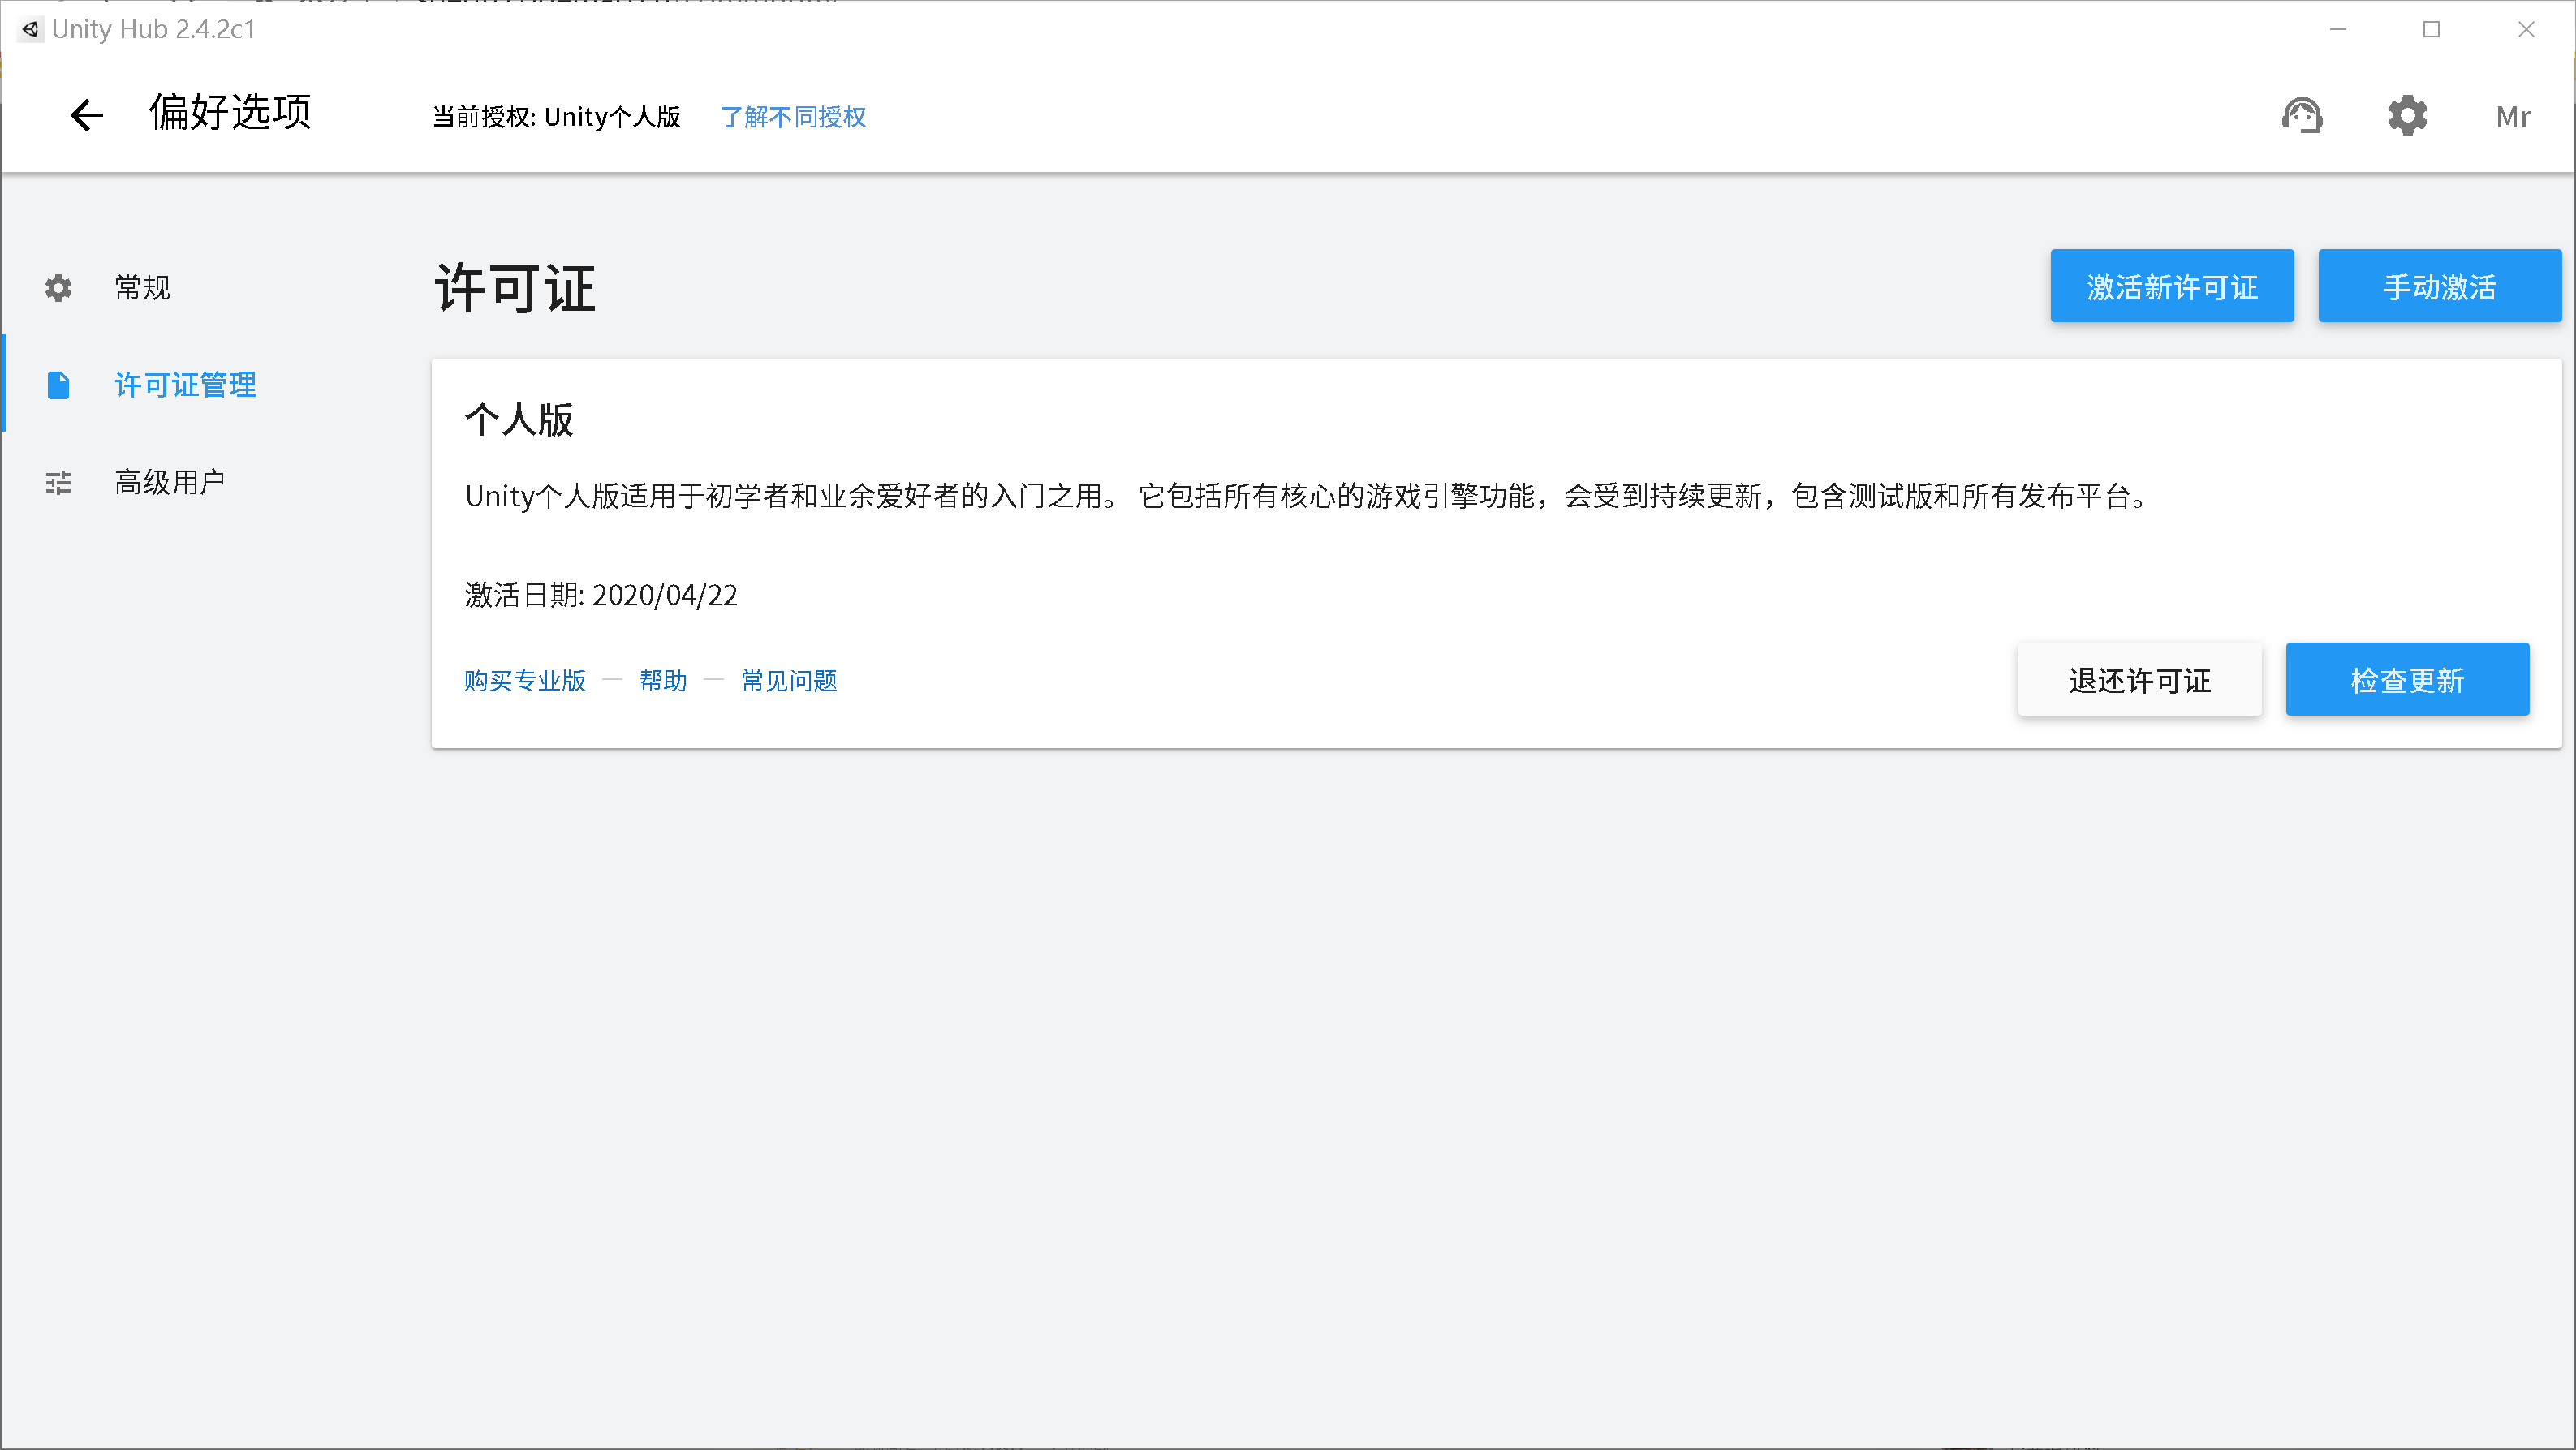Click the 激活新许可证 button

(2171, 286)
